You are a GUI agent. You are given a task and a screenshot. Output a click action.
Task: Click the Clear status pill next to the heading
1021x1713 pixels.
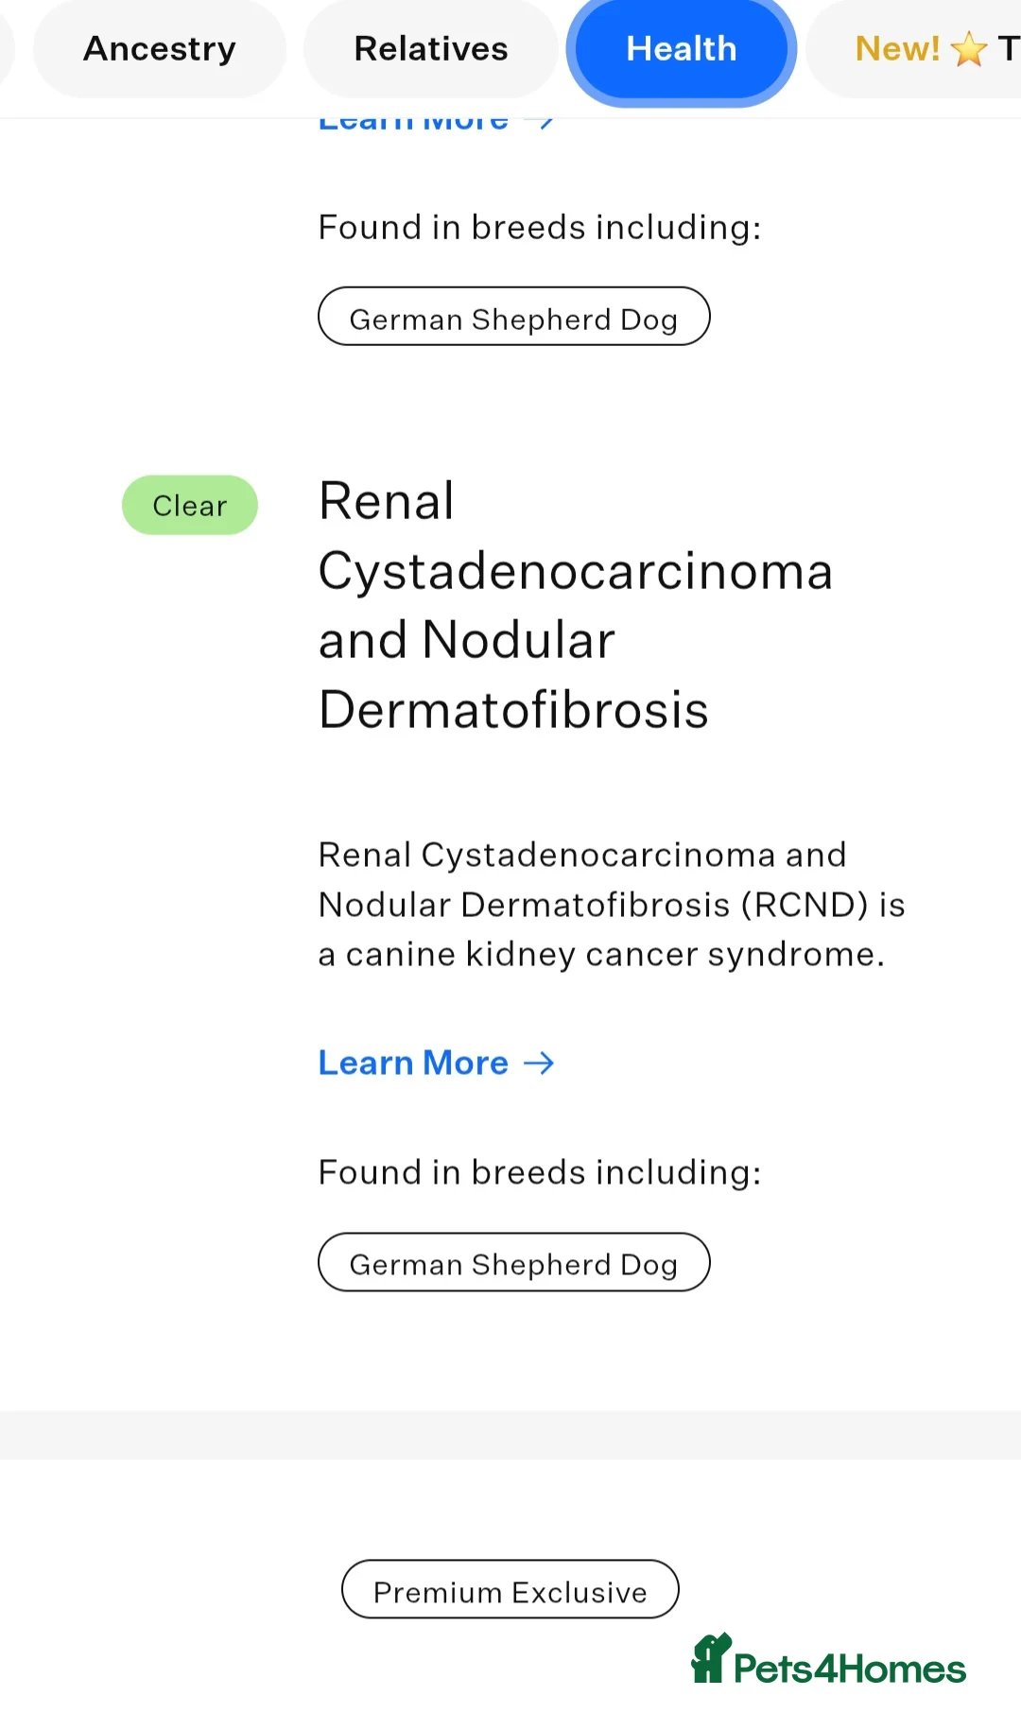189,505
